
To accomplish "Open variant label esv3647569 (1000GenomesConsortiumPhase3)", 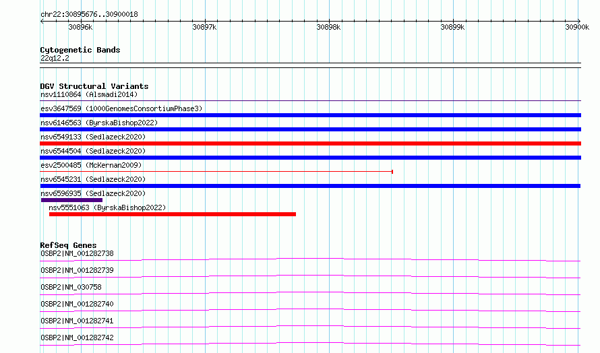I will pyautogui.click(x=121, y=108).
